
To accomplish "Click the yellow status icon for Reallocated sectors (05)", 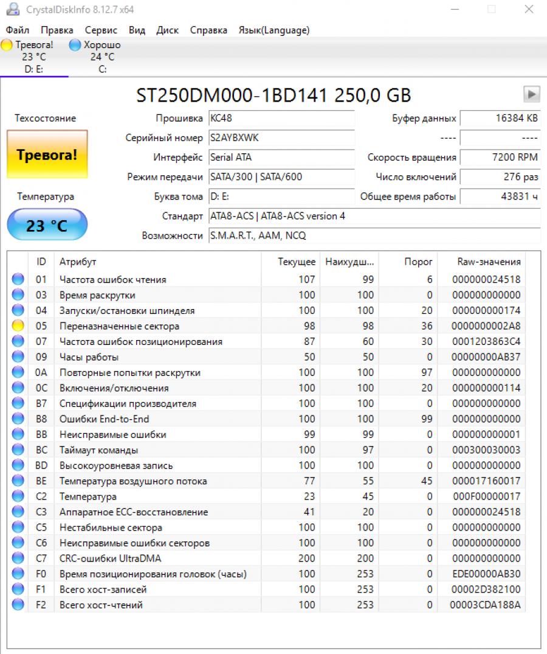I will coord(18,326).
